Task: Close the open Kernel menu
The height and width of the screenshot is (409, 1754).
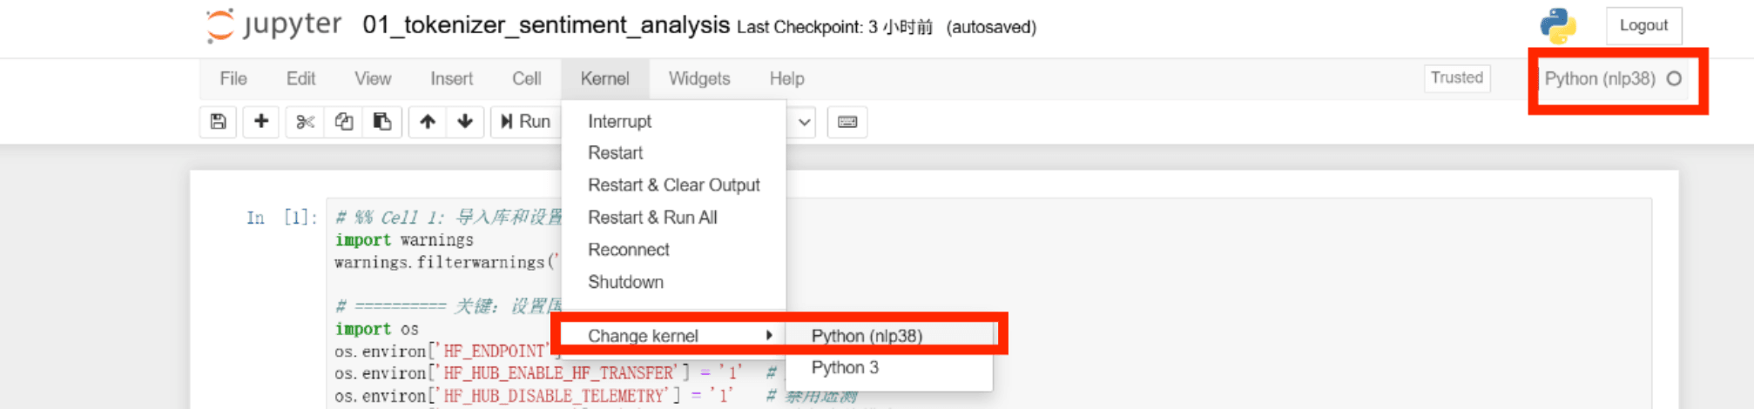Action: coord(604,78)
